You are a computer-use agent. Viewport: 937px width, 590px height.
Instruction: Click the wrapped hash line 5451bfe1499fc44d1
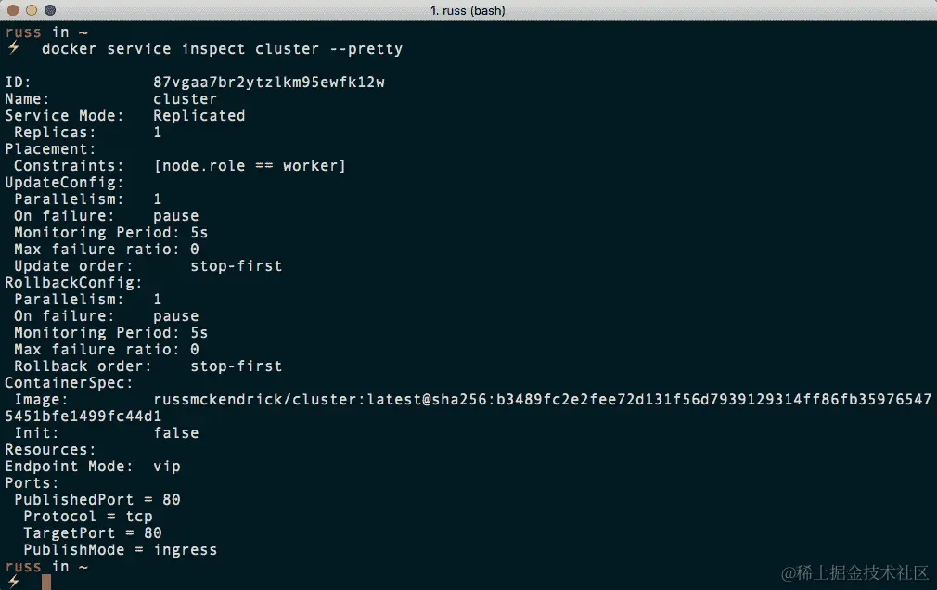coord(83,417)
